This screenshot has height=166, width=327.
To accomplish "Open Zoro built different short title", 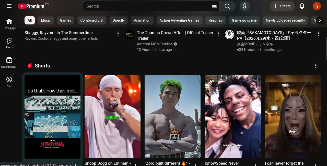I will point(167,163).
